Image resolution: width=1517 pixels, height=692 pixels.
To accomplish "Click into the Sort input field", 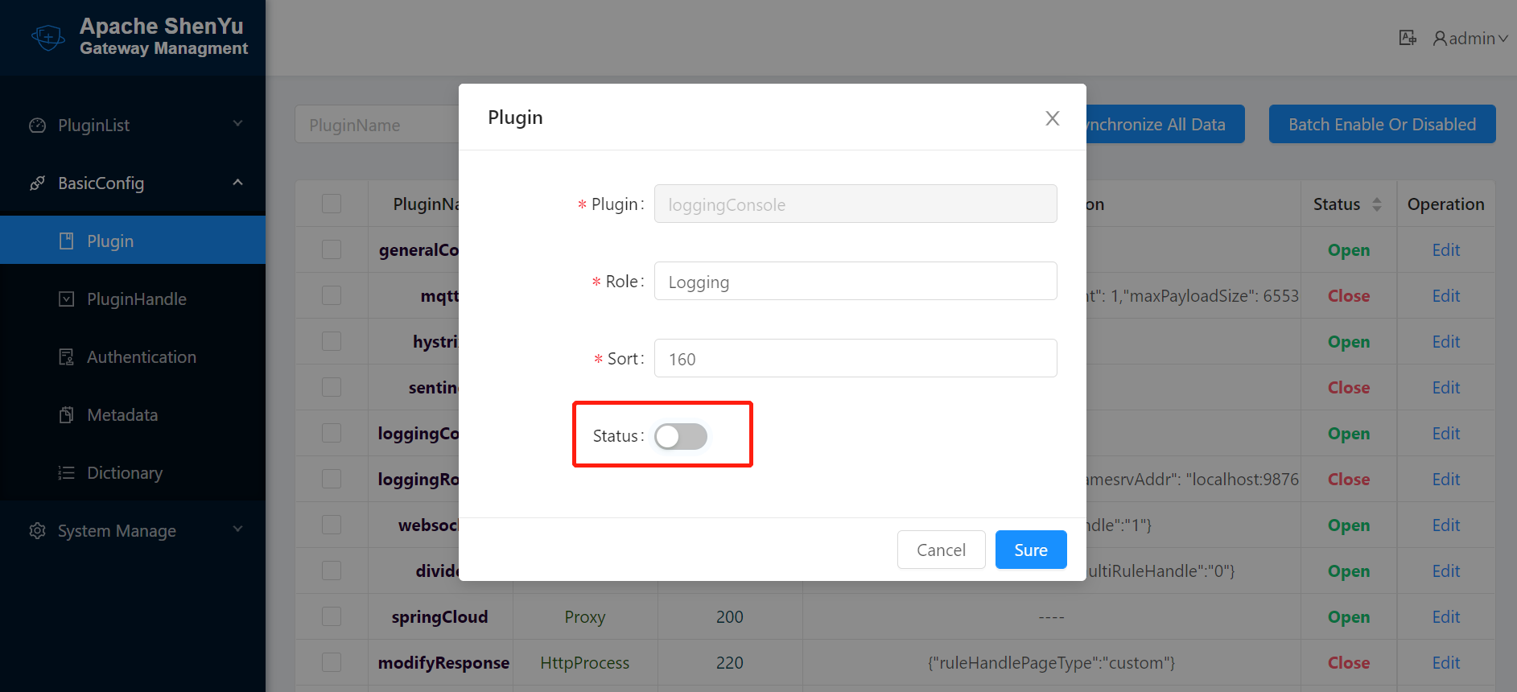I will (x=855, y=359).
